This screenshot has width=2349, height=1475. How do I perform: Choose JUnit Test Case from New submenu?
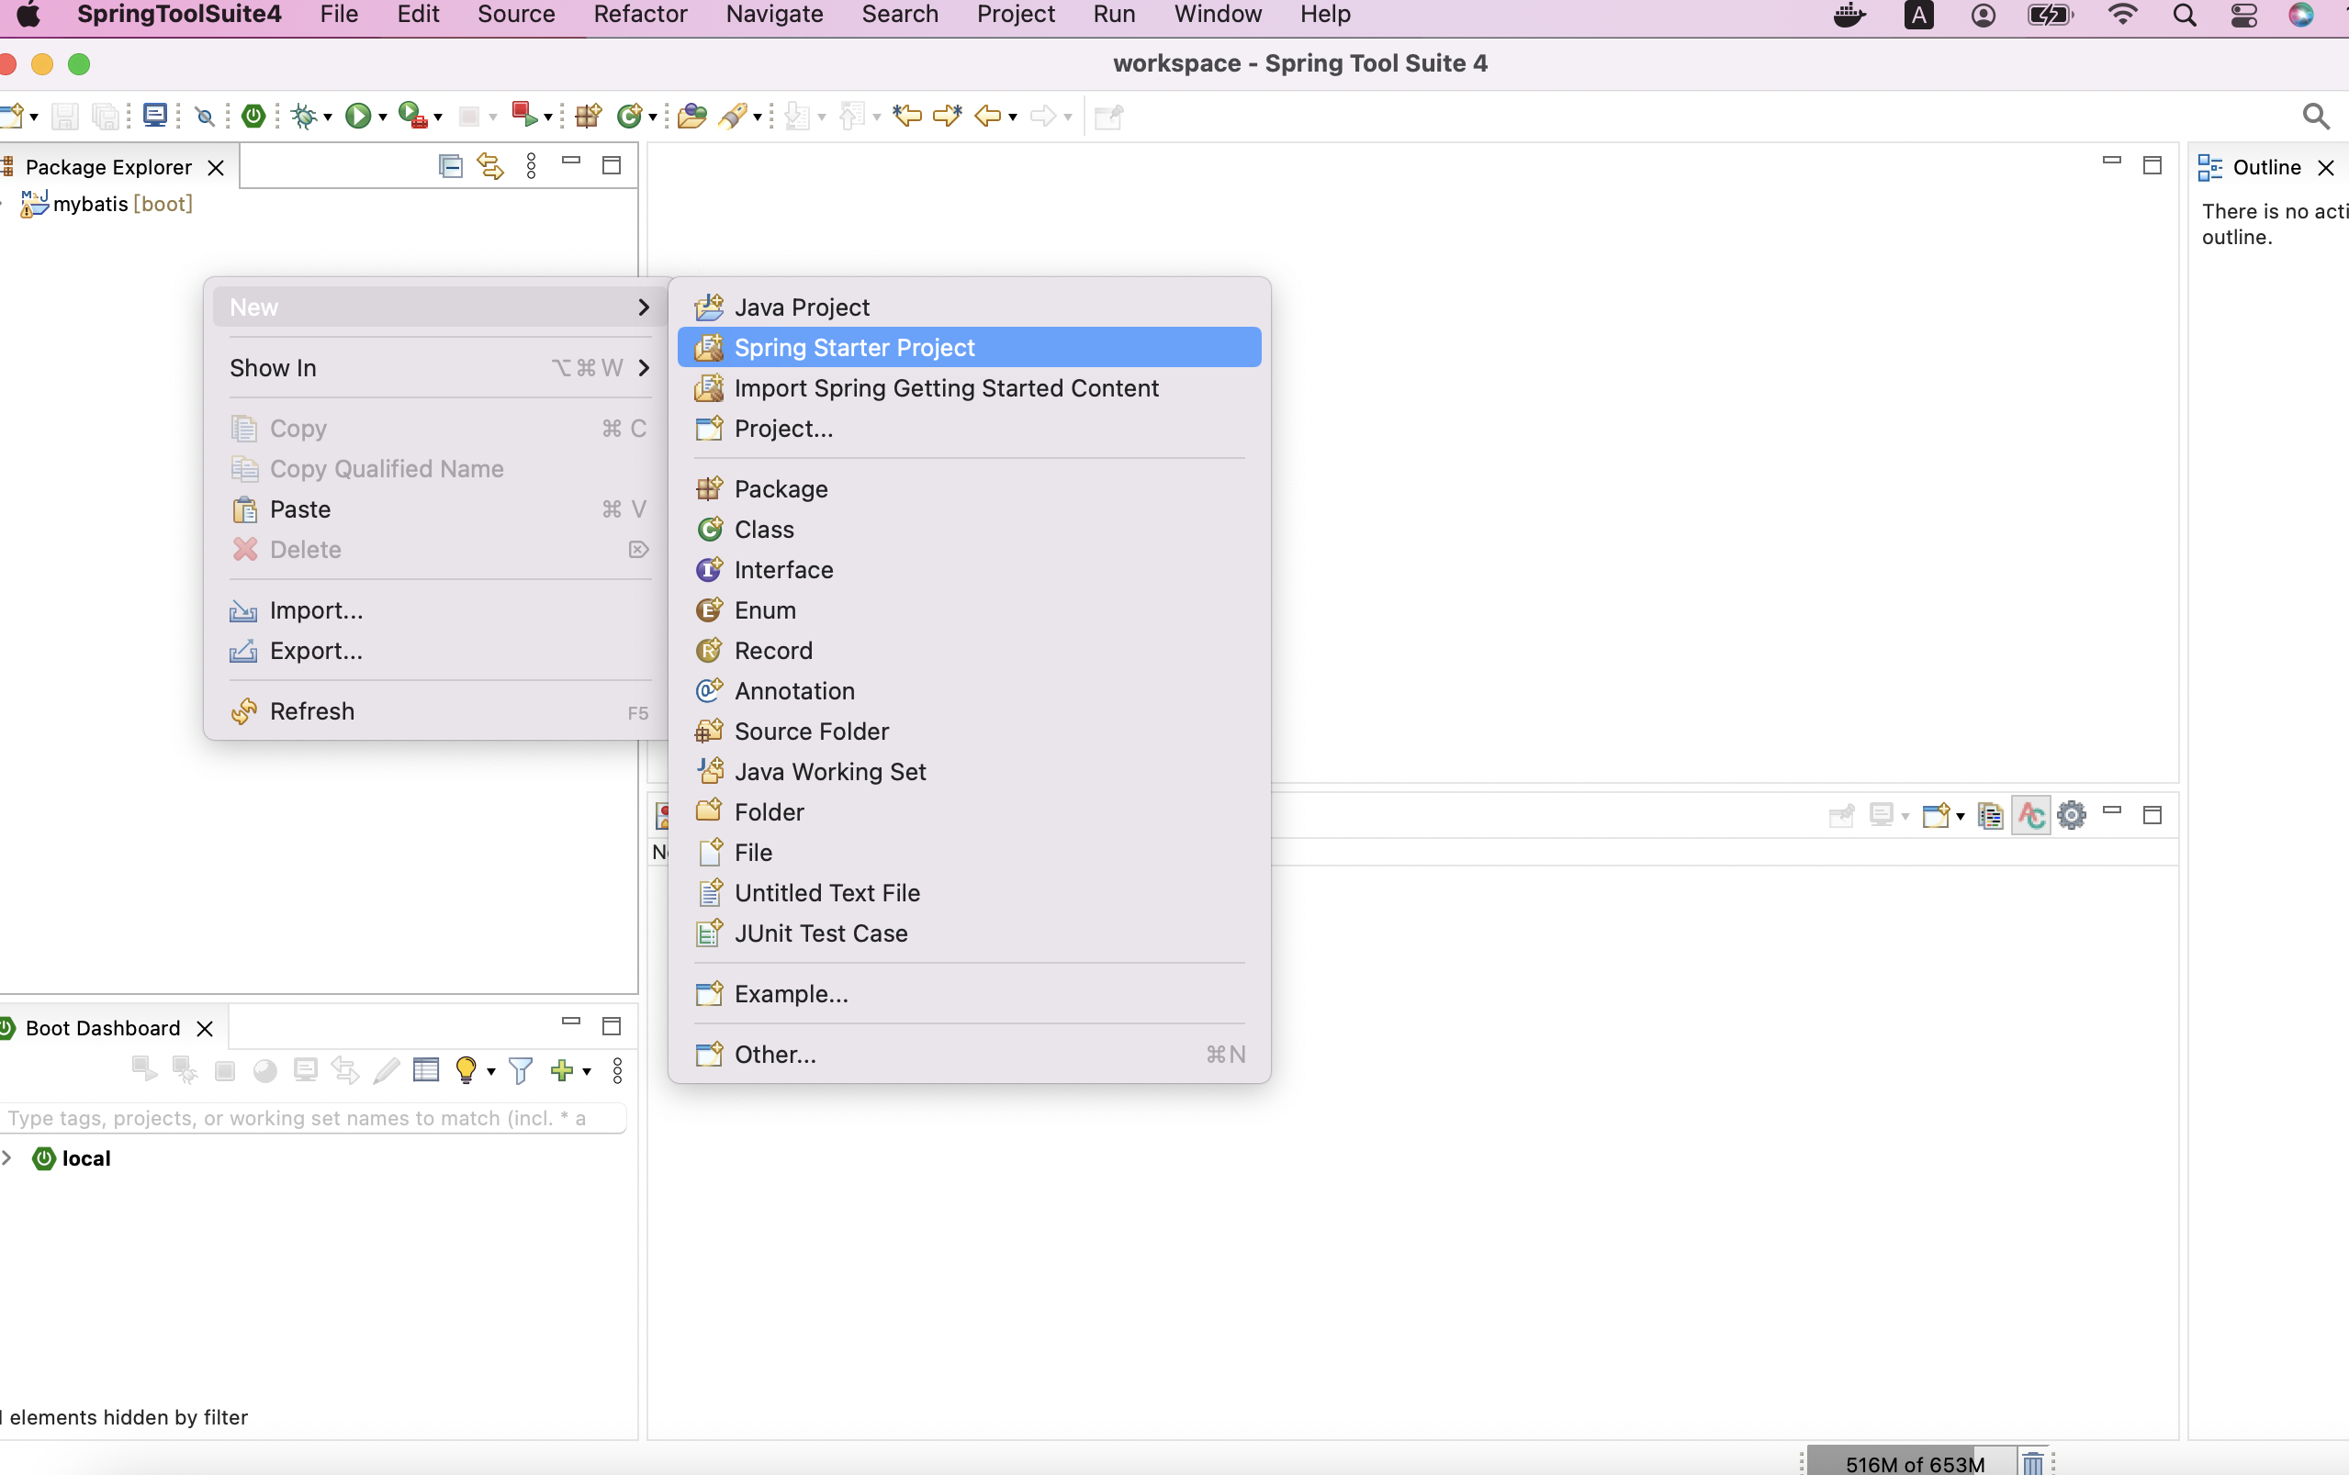pos(969,933)
